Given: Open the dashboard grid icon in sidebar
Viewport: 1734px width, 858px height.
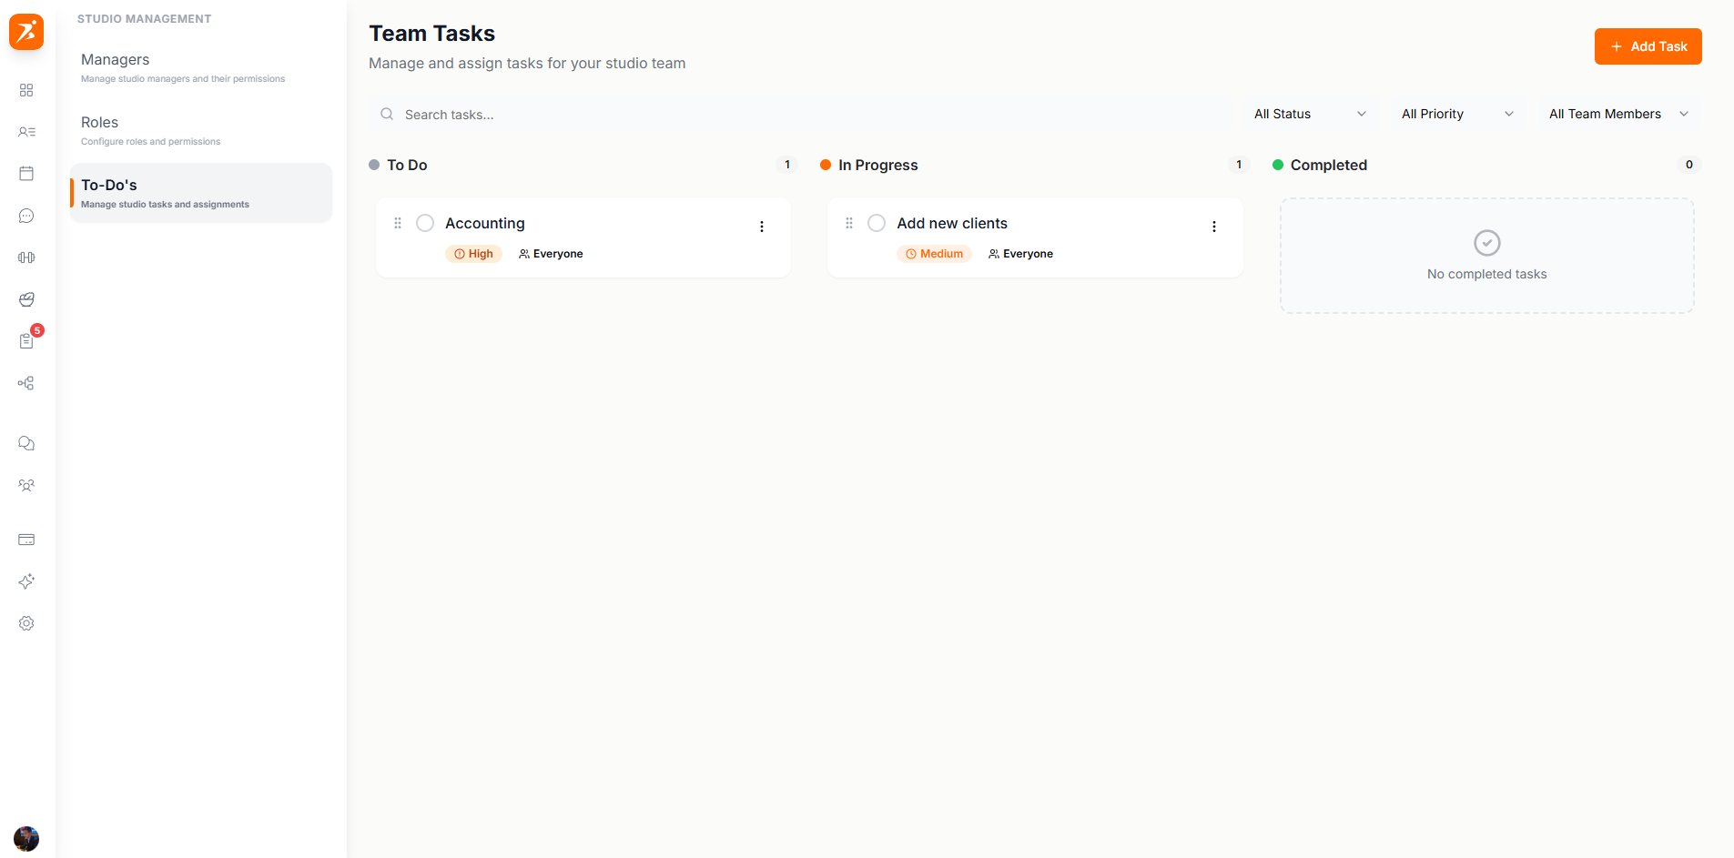Looking at the screenshot, I should point(26,90).
